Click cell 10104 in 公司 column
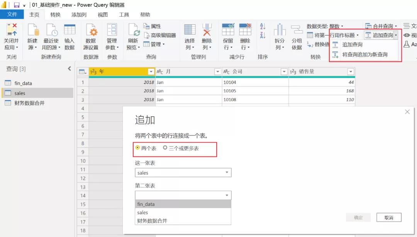Viewport: 417px width, 237px height. (255, 82)
